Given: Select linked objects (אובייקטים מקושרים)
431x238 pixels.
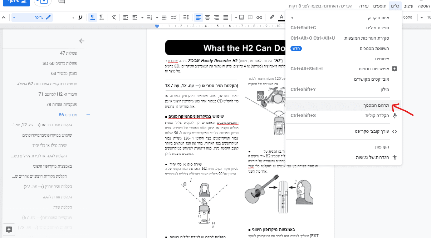Looking at the screenshot, I should (x=343, y=79).
